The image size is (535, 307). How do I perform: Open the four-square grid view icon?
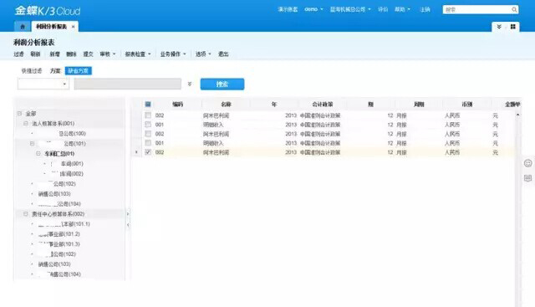coord(512,27)
